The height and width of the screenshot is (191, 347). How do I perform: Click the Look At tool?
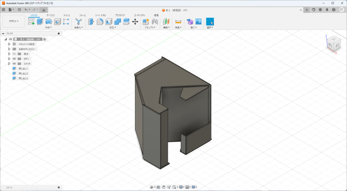pyautogui.click(x=158, y=187)
